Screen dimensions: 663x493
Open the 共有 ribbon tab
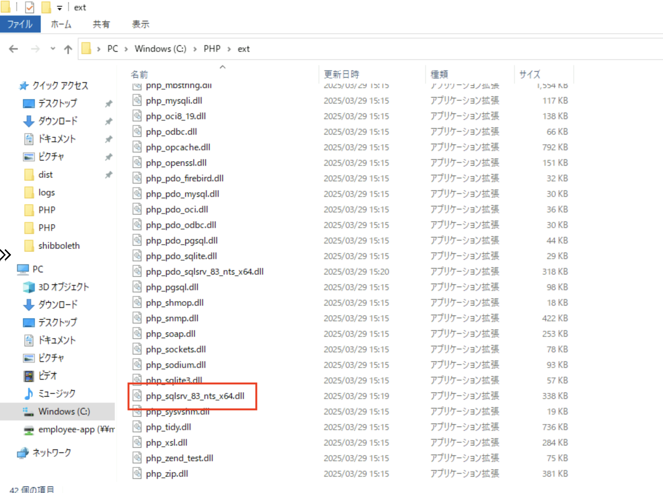point(101,24)
